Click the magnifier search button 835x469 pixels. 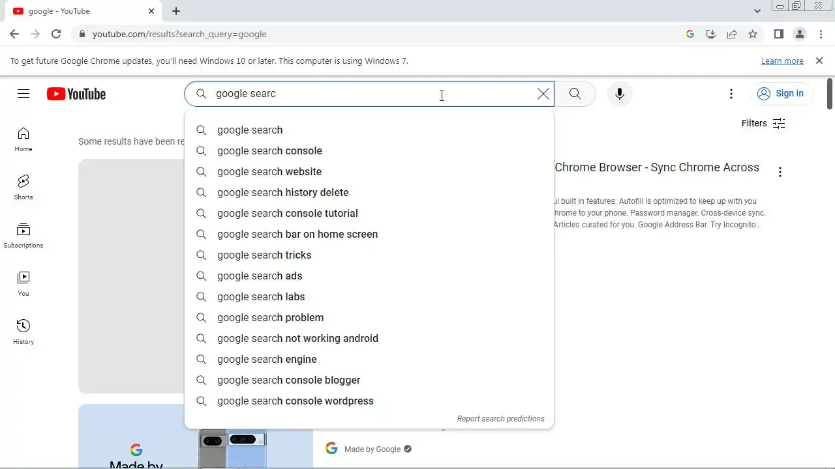click(x=575, y=94)
